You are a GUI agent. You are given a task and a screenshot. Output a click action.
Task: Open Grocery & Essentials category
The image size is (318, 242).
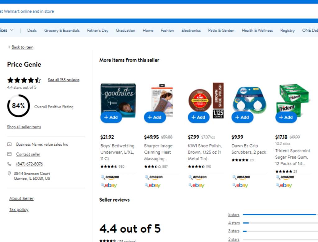[x=62, y=30]
